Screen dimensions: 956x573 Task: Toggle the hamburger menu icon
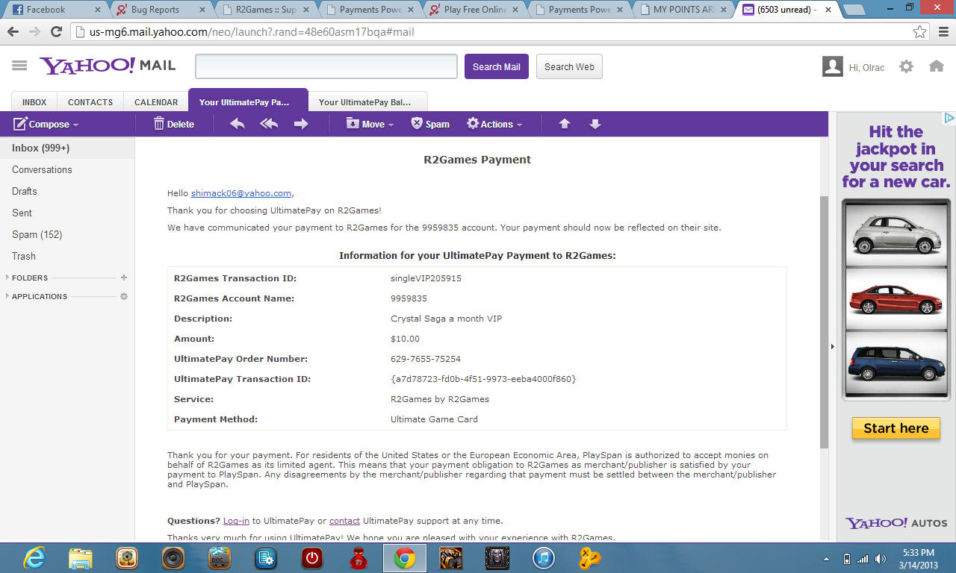(19, 66)
